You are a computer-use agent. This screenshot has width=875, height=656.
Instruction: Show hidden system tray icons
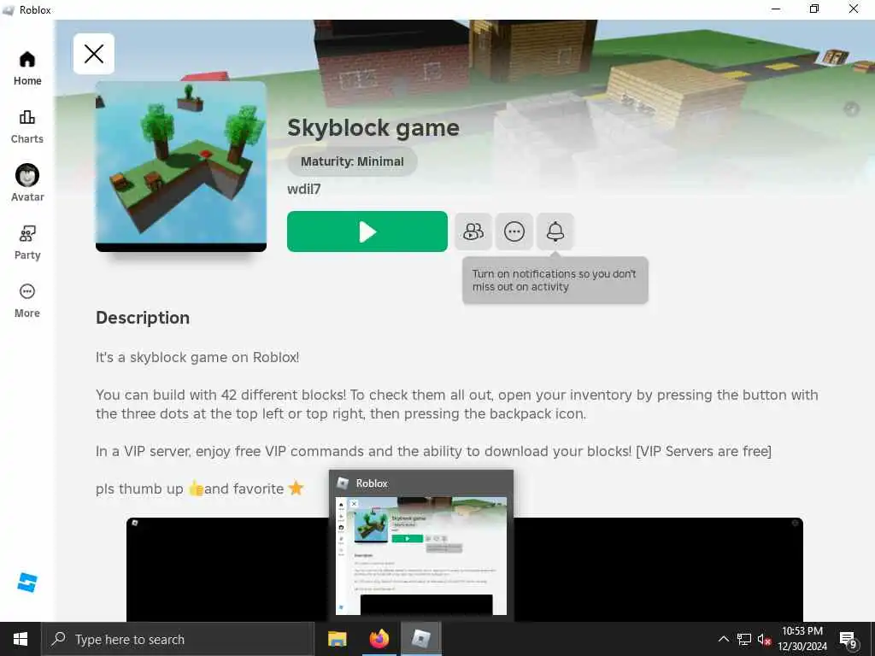click(723, 639)
